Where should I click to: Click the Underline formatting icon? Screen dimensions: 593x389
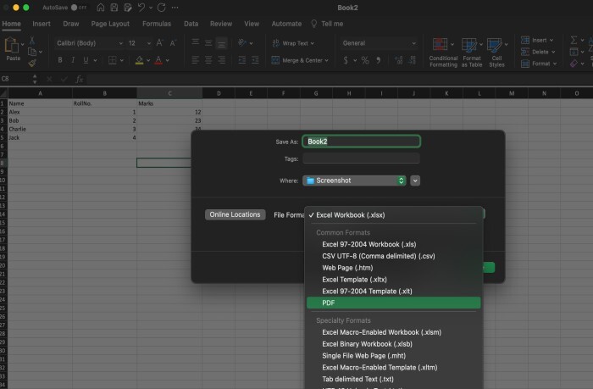(x=86, y=60)
